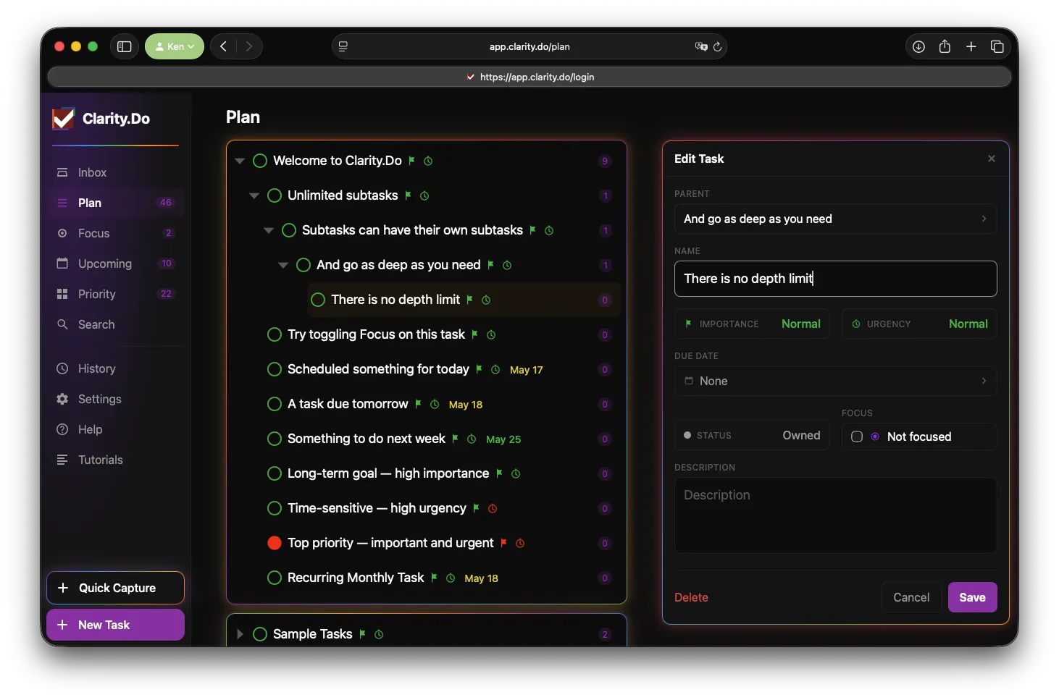
Task: Click the Clarity.Do checkmark logo
Action: point(64,119)
